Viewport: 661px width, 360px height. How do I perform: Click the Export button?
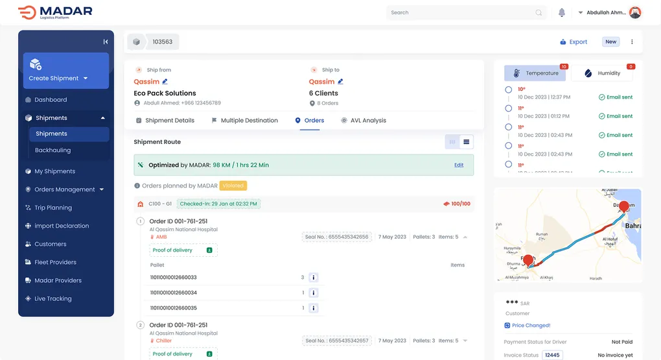pos(574,42)
